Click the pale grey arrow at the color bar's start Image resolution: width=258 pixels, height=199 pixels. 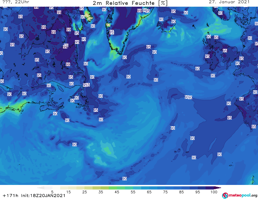click(40, 188)
